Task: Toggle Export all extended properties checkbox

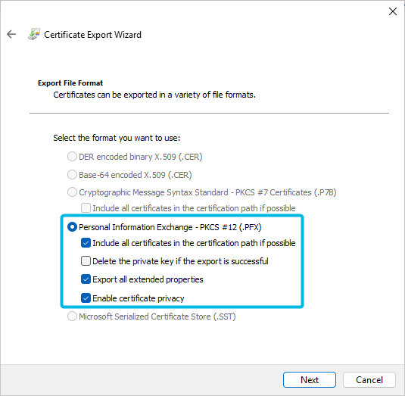Action: point(86,279)
